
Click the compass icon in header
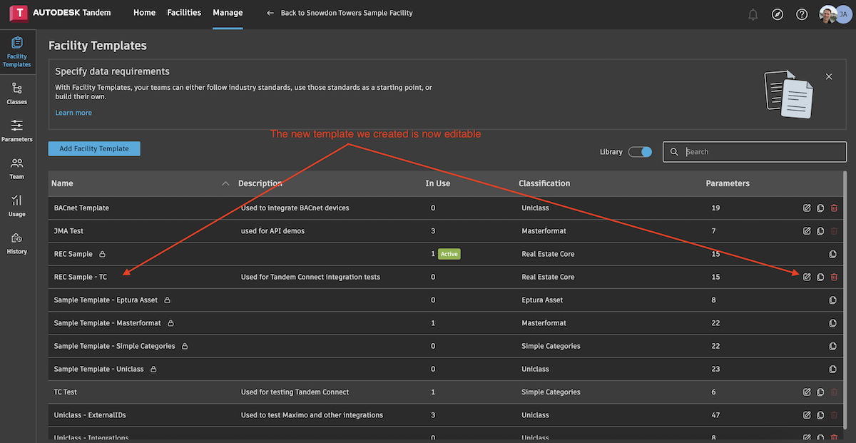click(x=778, y=14)
